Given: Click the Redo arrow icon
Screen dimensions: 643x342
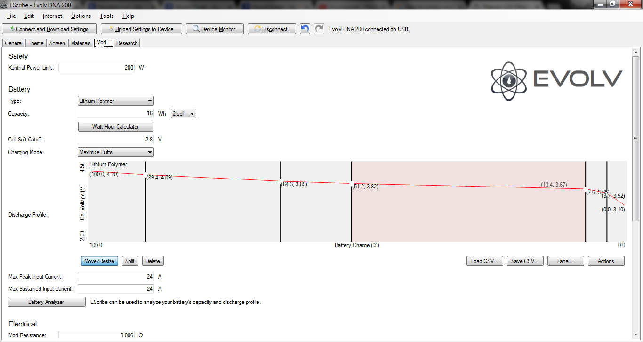Looking at the screenshot, I should coord(320,29).
